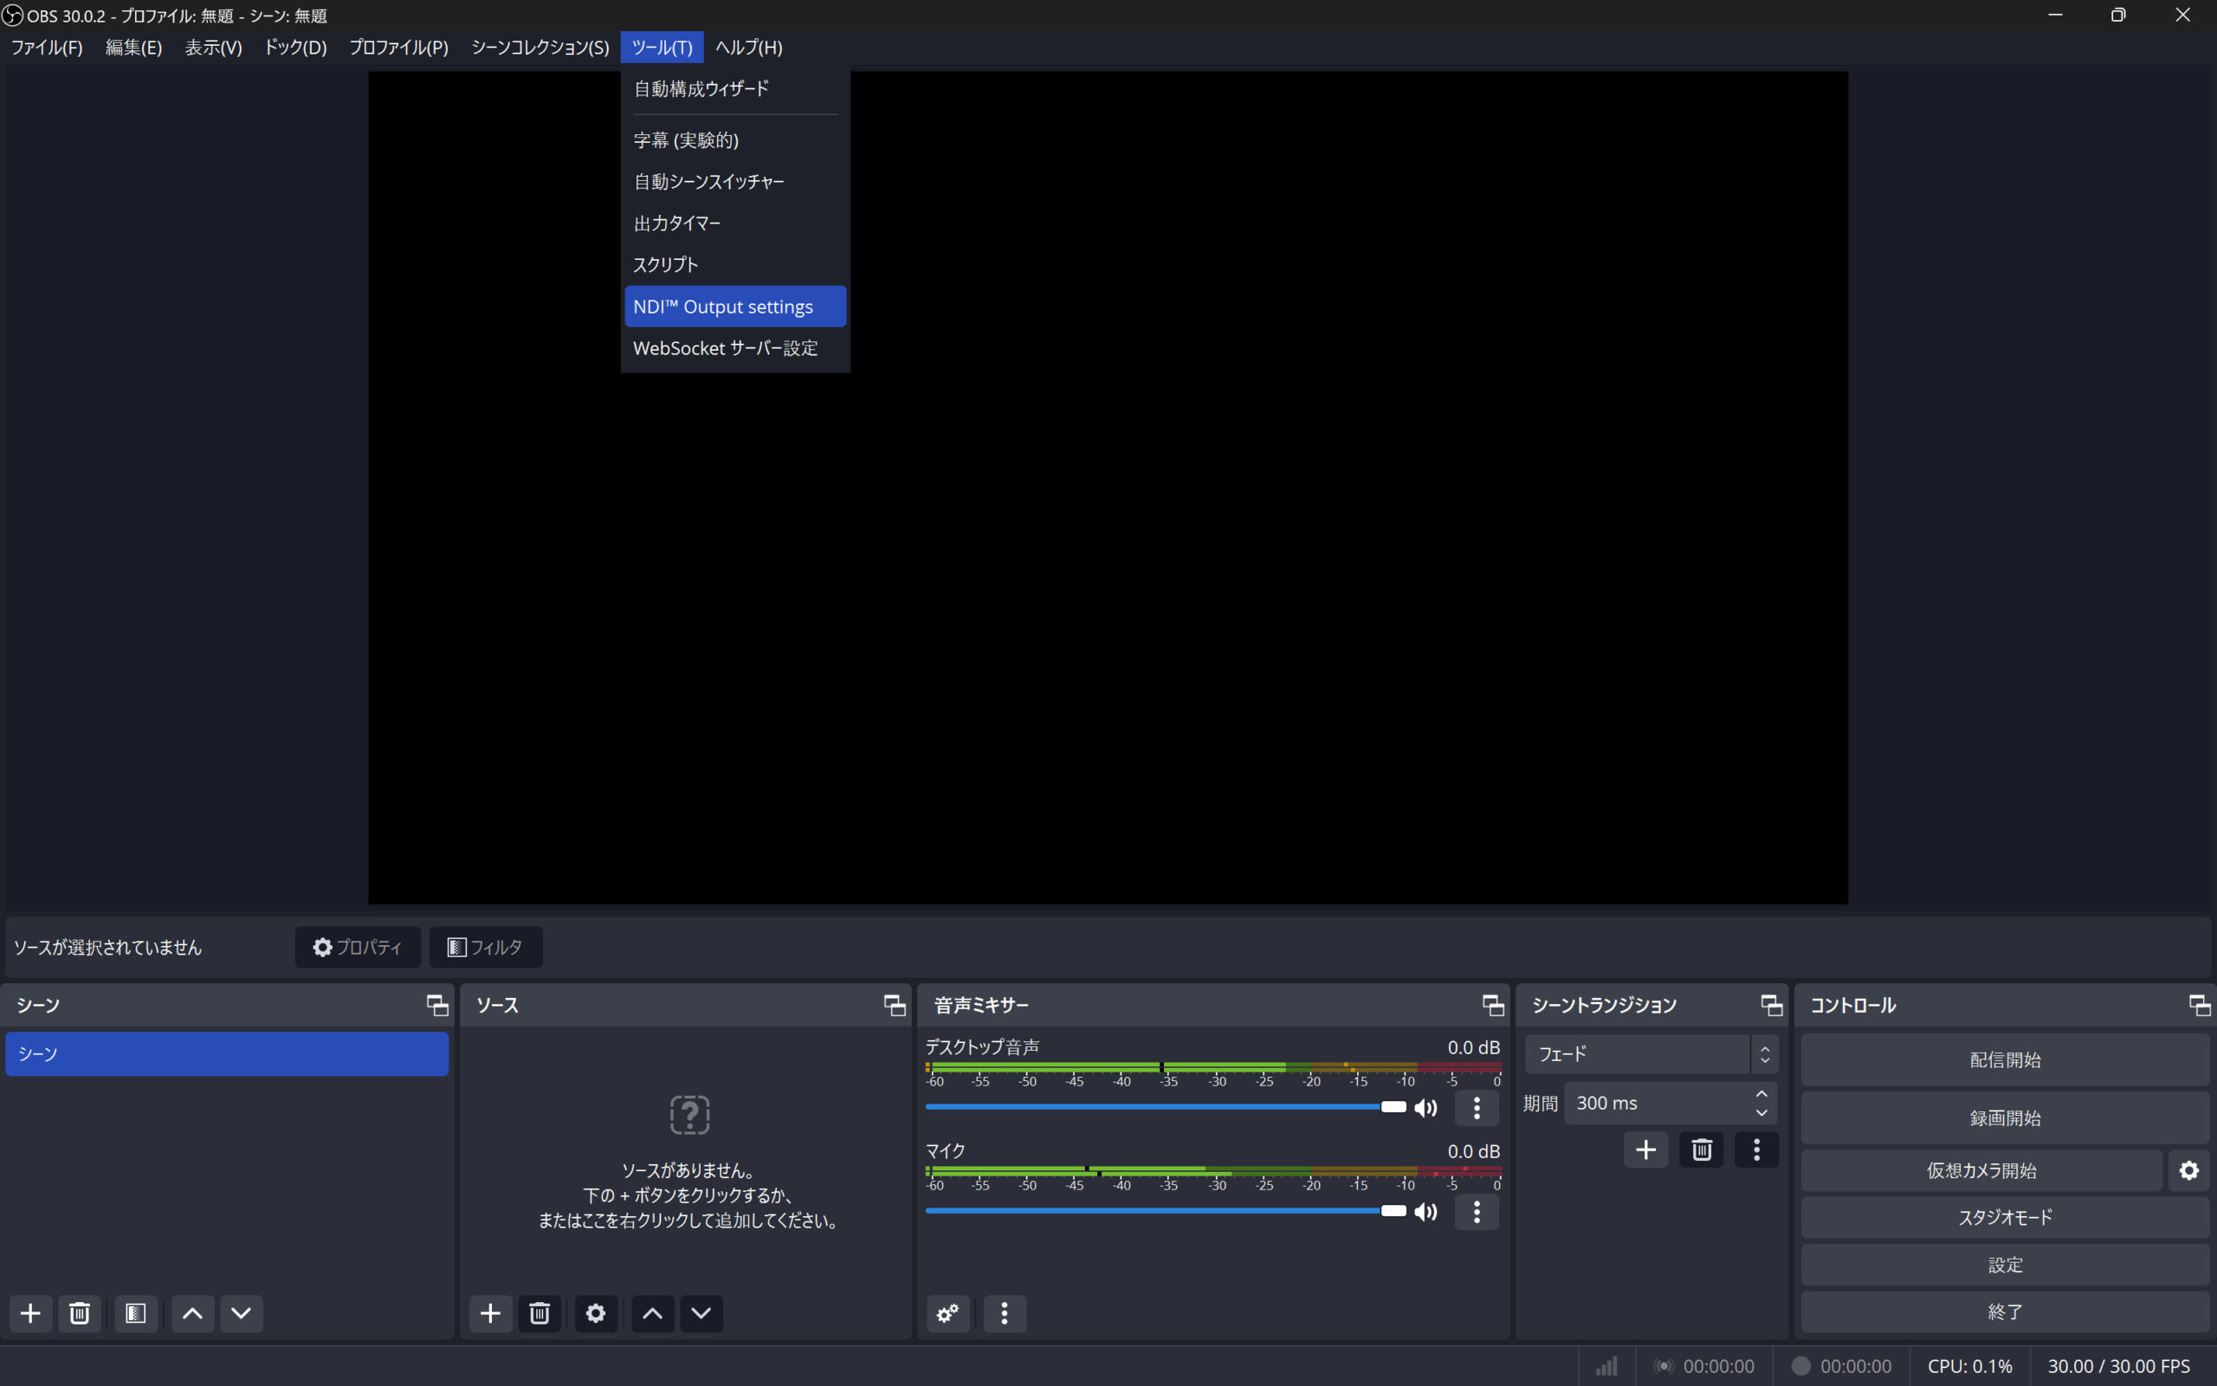Click the 録画開始 button

(2005, 1117)
